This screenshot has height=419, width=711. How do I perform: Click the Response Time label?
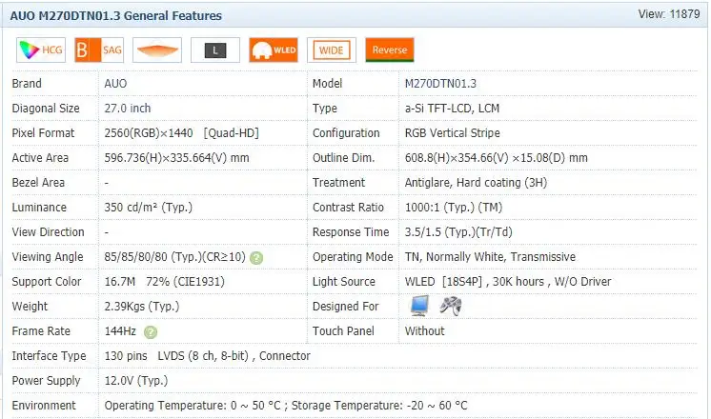pyautogui.click(x=351, y=232)
